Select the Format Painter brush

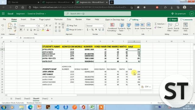[x=15, y=31]
